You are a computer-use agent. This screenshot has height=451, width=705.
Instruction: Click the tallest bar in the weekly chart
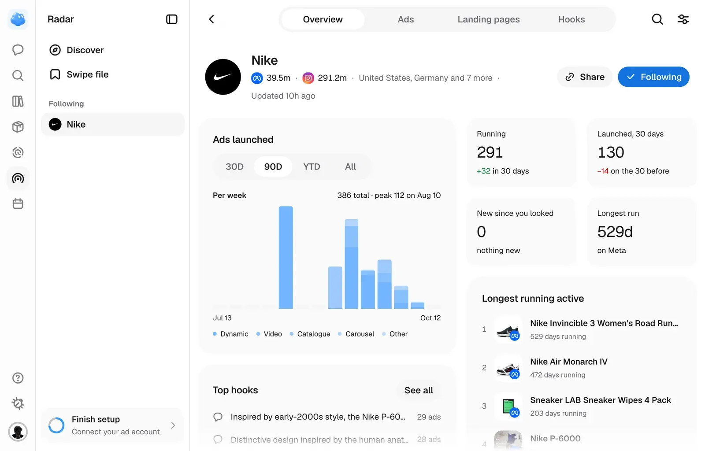286,257
